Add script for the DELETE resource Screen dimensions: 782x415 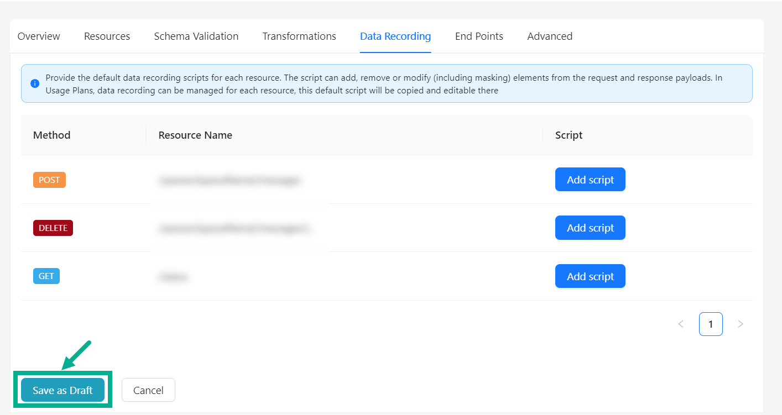(x=590, y=228)
